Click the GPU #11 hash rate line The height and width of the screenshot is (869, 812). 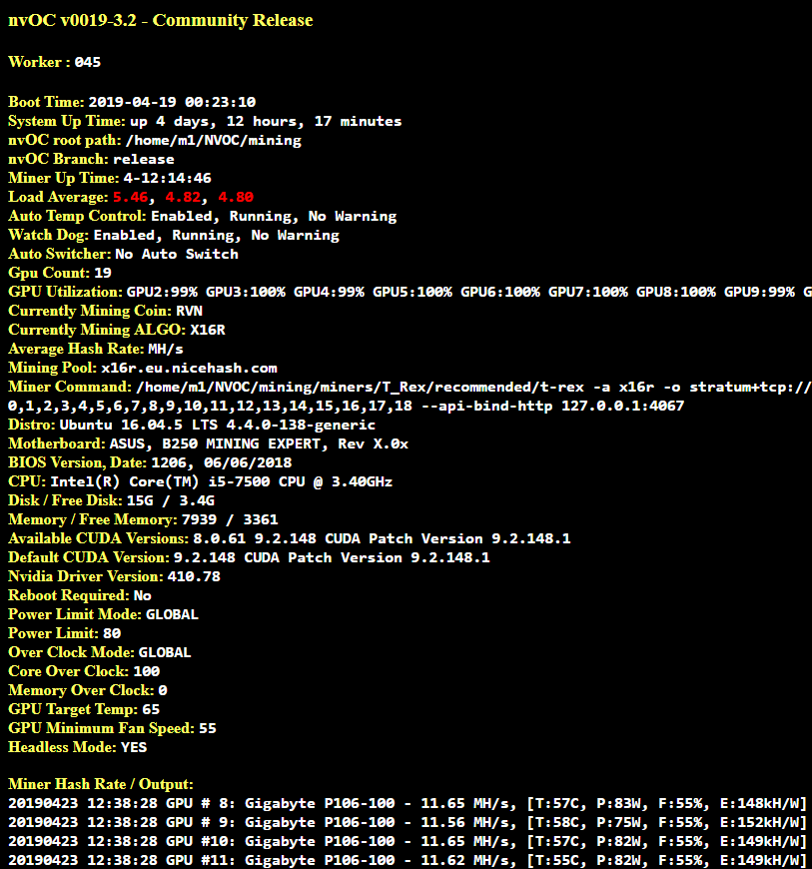click(407, 860)
